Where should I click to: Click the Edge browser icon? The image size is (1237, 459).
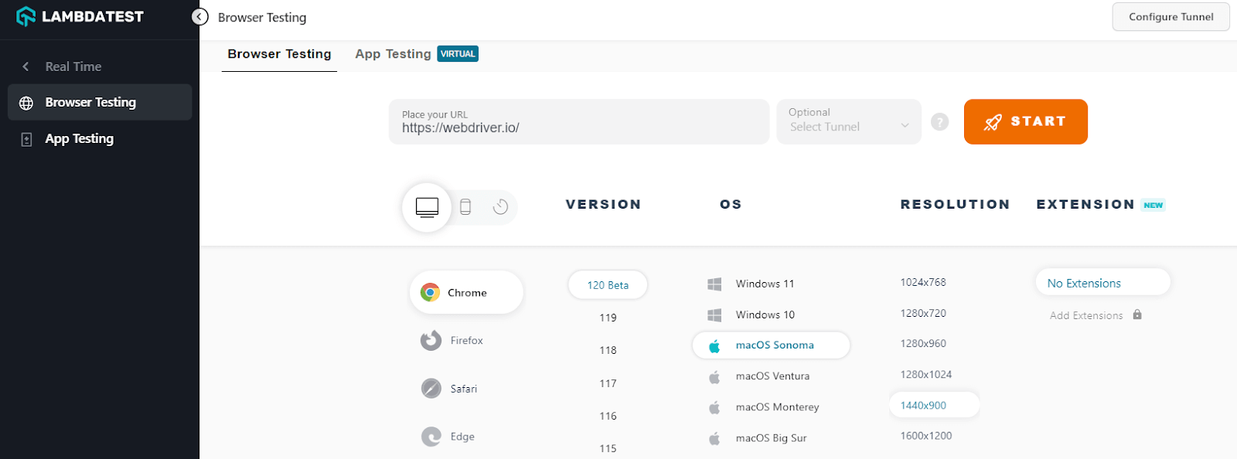431,437
